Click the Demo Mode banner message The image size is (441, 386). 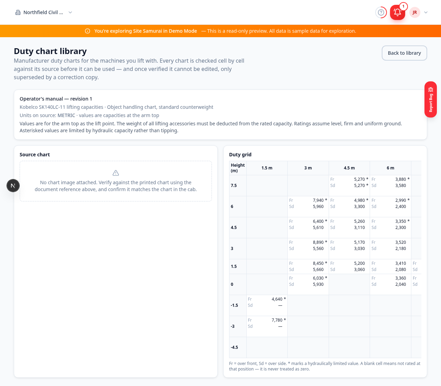click(225, 31)
